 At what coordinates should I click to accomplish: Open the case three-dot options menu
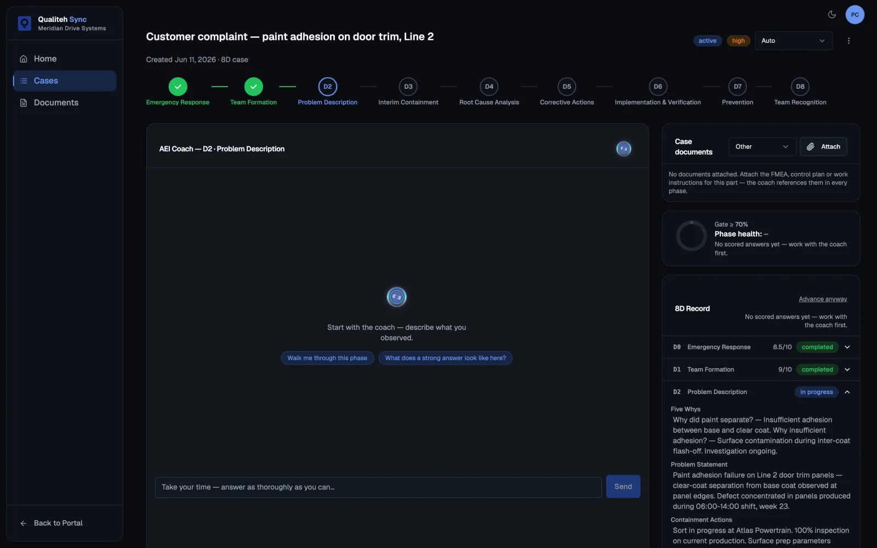(x=848, y=41)
